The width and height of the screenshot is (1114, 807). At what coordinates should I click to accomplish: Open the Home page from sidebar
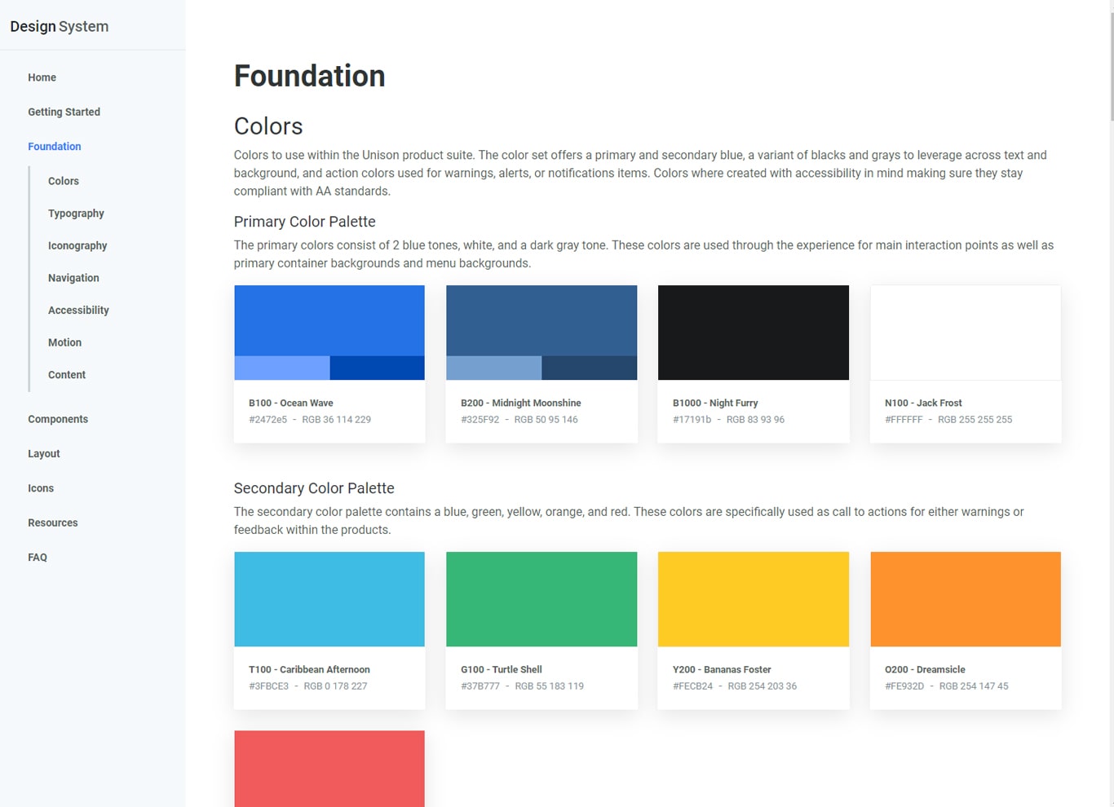coord(42,77)
